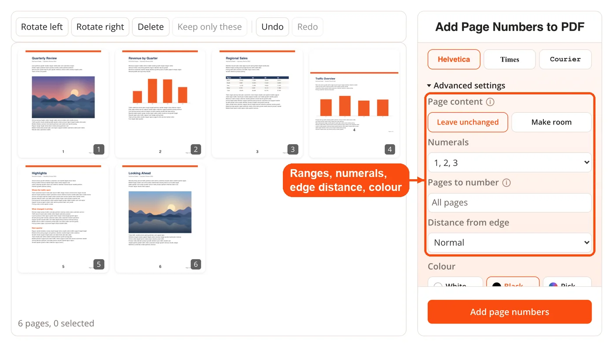Open the Distance from edge dropdown
613x347 pixels.
point(510,243)
